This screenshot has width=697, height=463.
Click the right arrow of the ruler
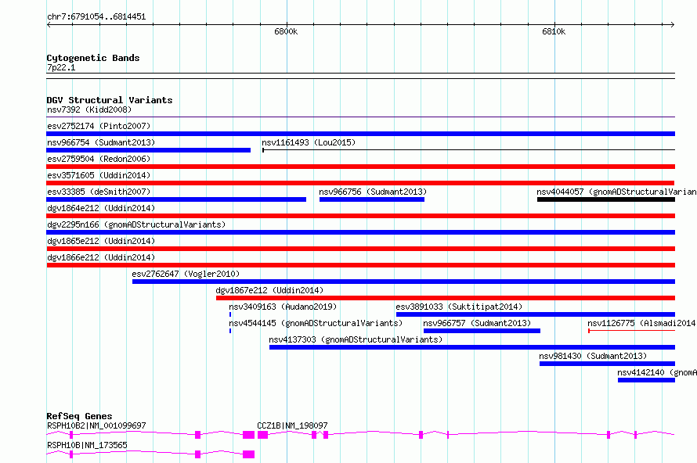672,24
